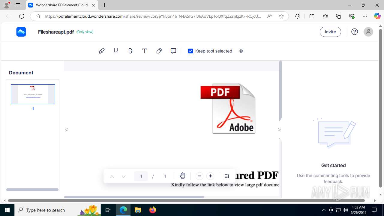The width and height of the screenshot is (384, 216).
Task: Uncheck Keep tool selected checkbox
Action: coord(190,51)
